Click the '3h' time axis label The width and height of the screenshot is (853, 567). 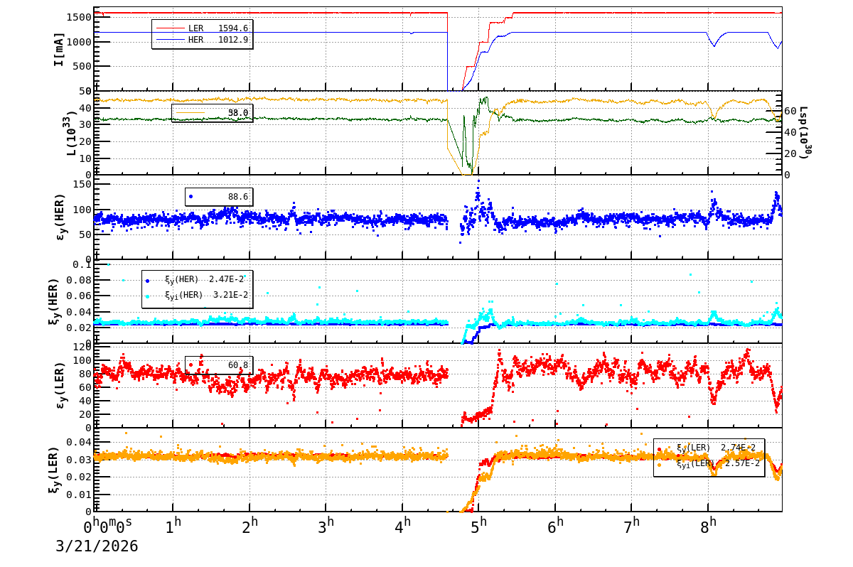click(326, 526)
